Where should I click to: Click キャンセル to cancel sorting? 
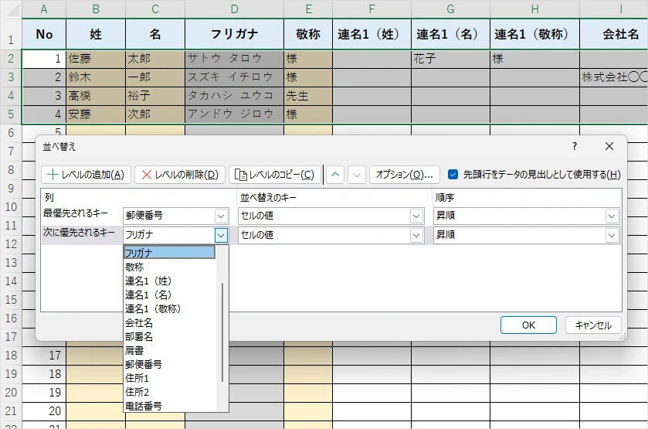[593, 325]
